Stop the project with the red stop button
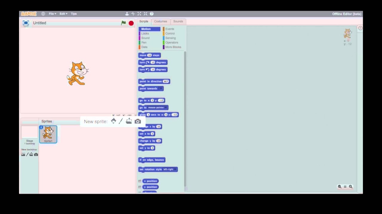Image resolution: width=382 pixels, height=214 pixels. tap(131, 23)
